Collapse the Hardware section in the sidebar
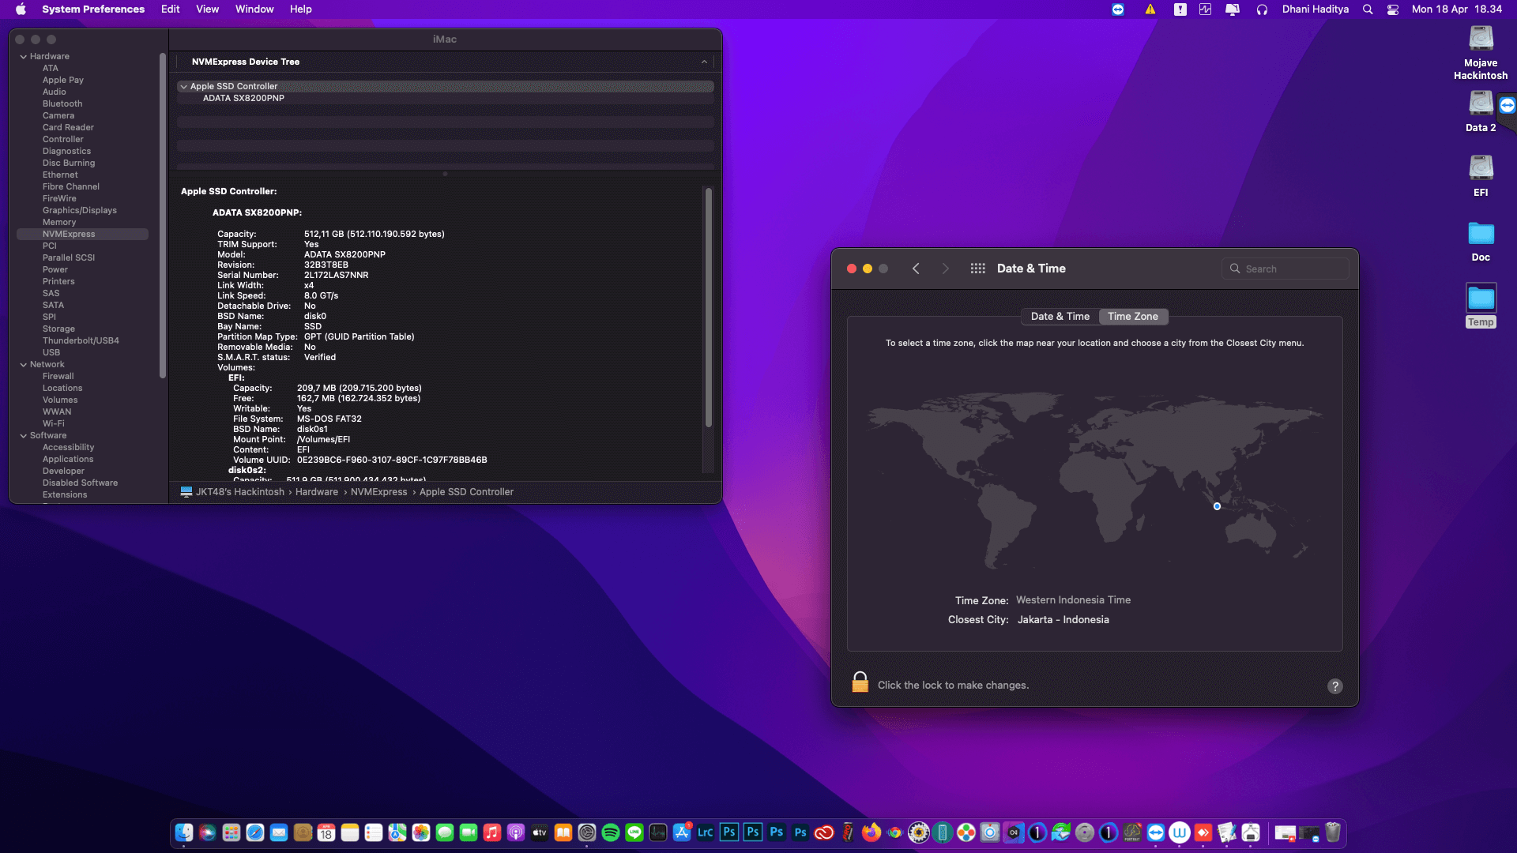 click(x=24, y=57)
